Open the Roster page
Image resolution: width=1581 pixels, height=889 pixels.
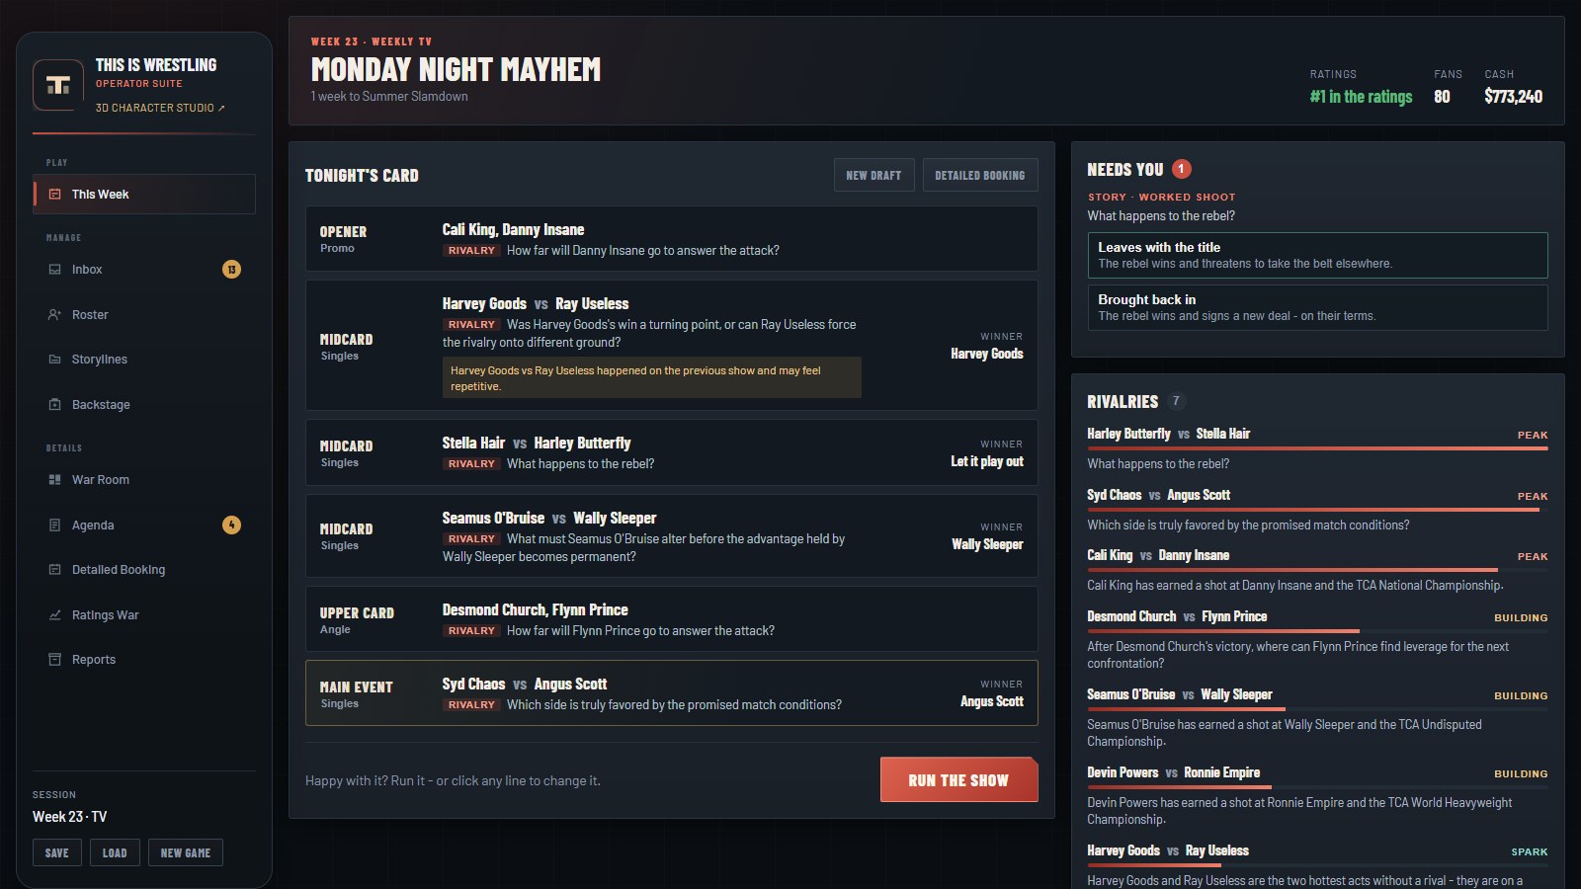[x=144, y=315]
